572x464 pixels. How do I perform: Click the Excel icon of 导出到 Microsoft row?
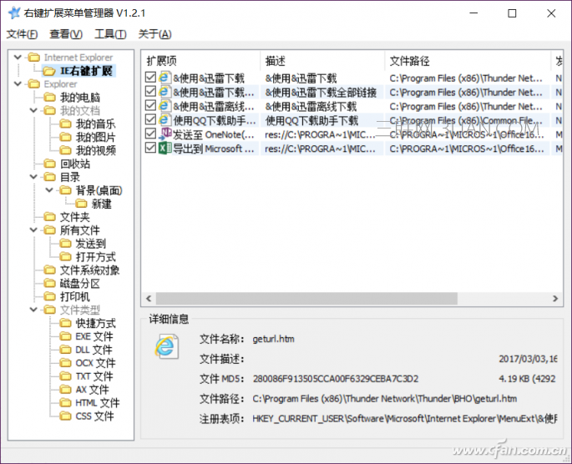[165, 148]
